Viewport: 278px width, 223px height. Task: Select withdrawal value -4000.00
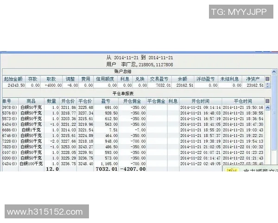(x=53, y=85)
